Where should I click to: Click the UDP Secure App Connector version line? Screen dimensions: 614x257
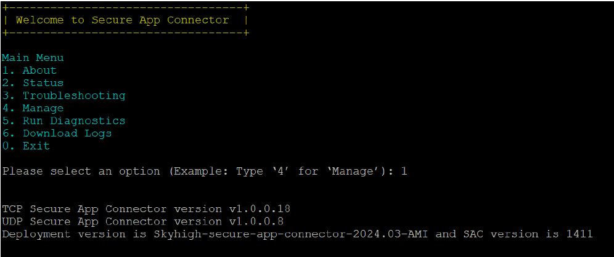(x=143, y=221)
